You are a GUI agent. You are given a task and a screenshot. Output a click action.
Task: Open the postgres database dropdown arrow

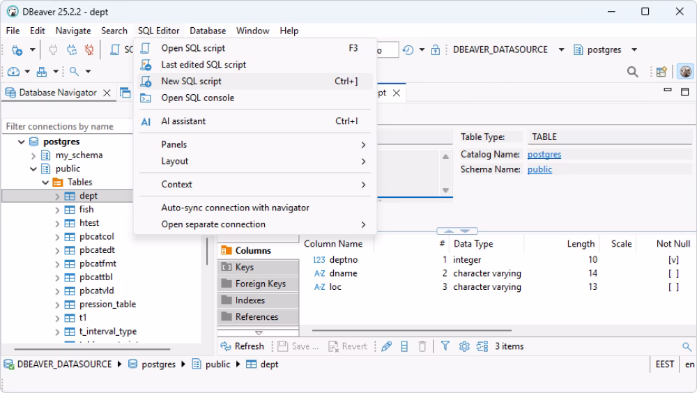click(x=634, y=49)
